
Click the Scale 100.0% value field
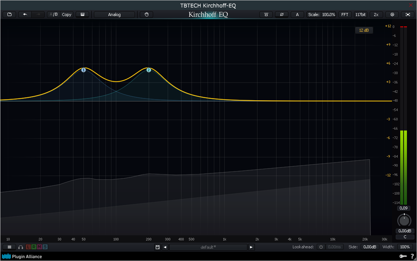click(x=329, y=15)
